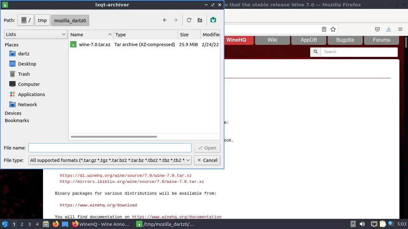Image resolution: width=408 pixels, height=229 pixels.
Task: Click the 'Tar archive (XZ-compressed)' type cell
Action: tap(145, 44)
